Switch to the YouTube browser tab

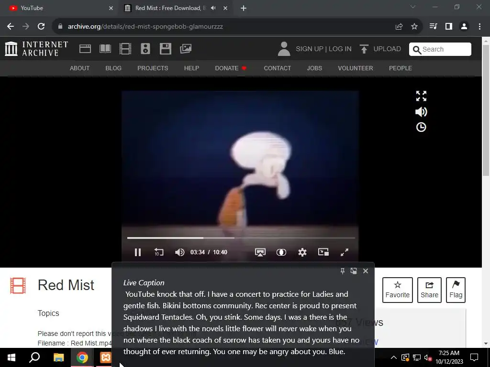[59, 8]
